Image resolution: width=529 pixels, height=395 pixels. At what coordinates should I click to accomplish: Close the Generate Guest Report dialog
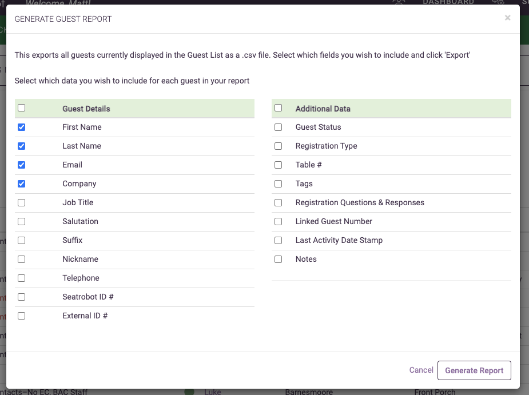coord(507,18)
